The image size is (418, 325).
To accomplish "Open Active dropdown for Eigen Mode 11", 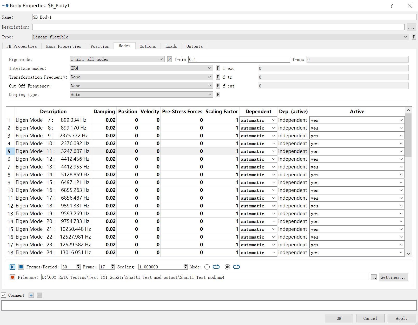I will click(x=357, y=151).
